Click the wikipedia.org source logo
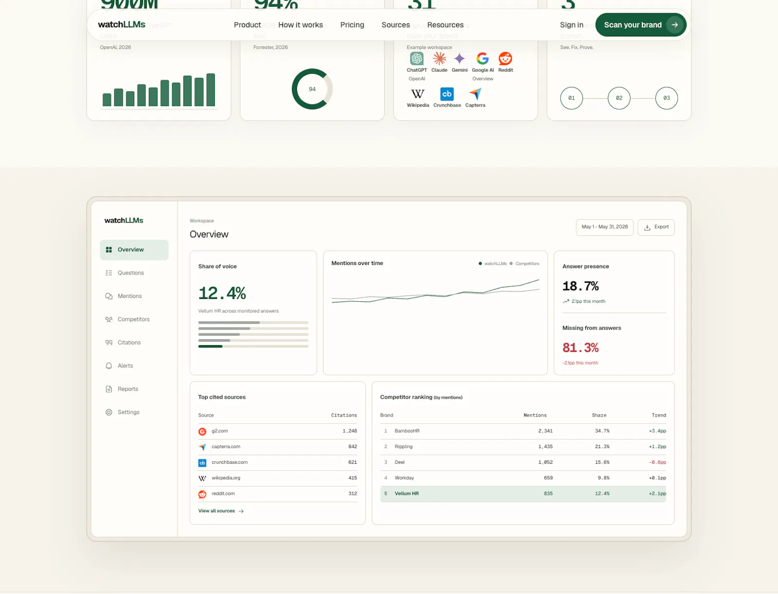The height and width of the screenshot is (594, 778). tap(202, 478)
